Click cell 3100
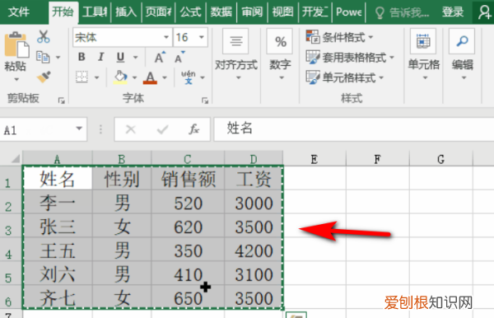 [x=254, y=274]
